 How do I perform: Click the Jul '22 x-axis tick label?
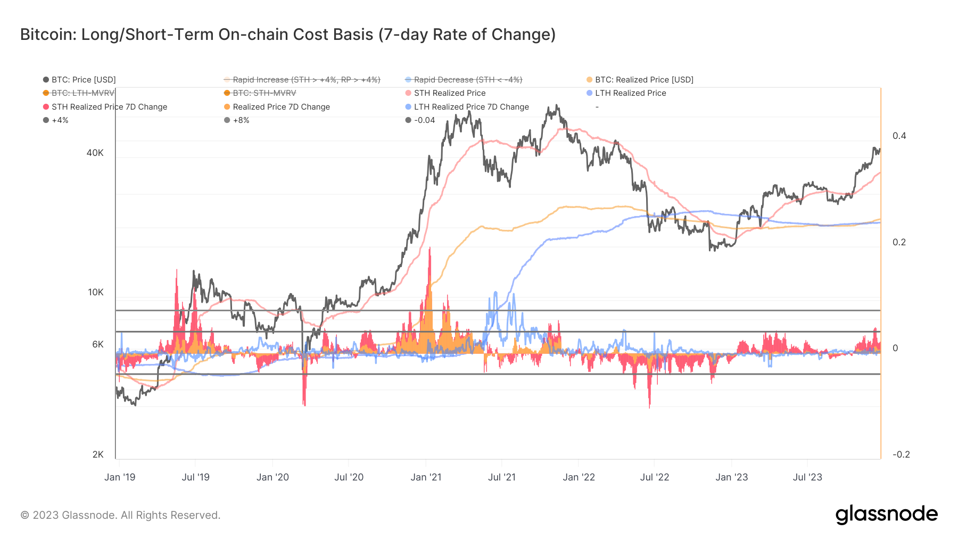(655, 477)
